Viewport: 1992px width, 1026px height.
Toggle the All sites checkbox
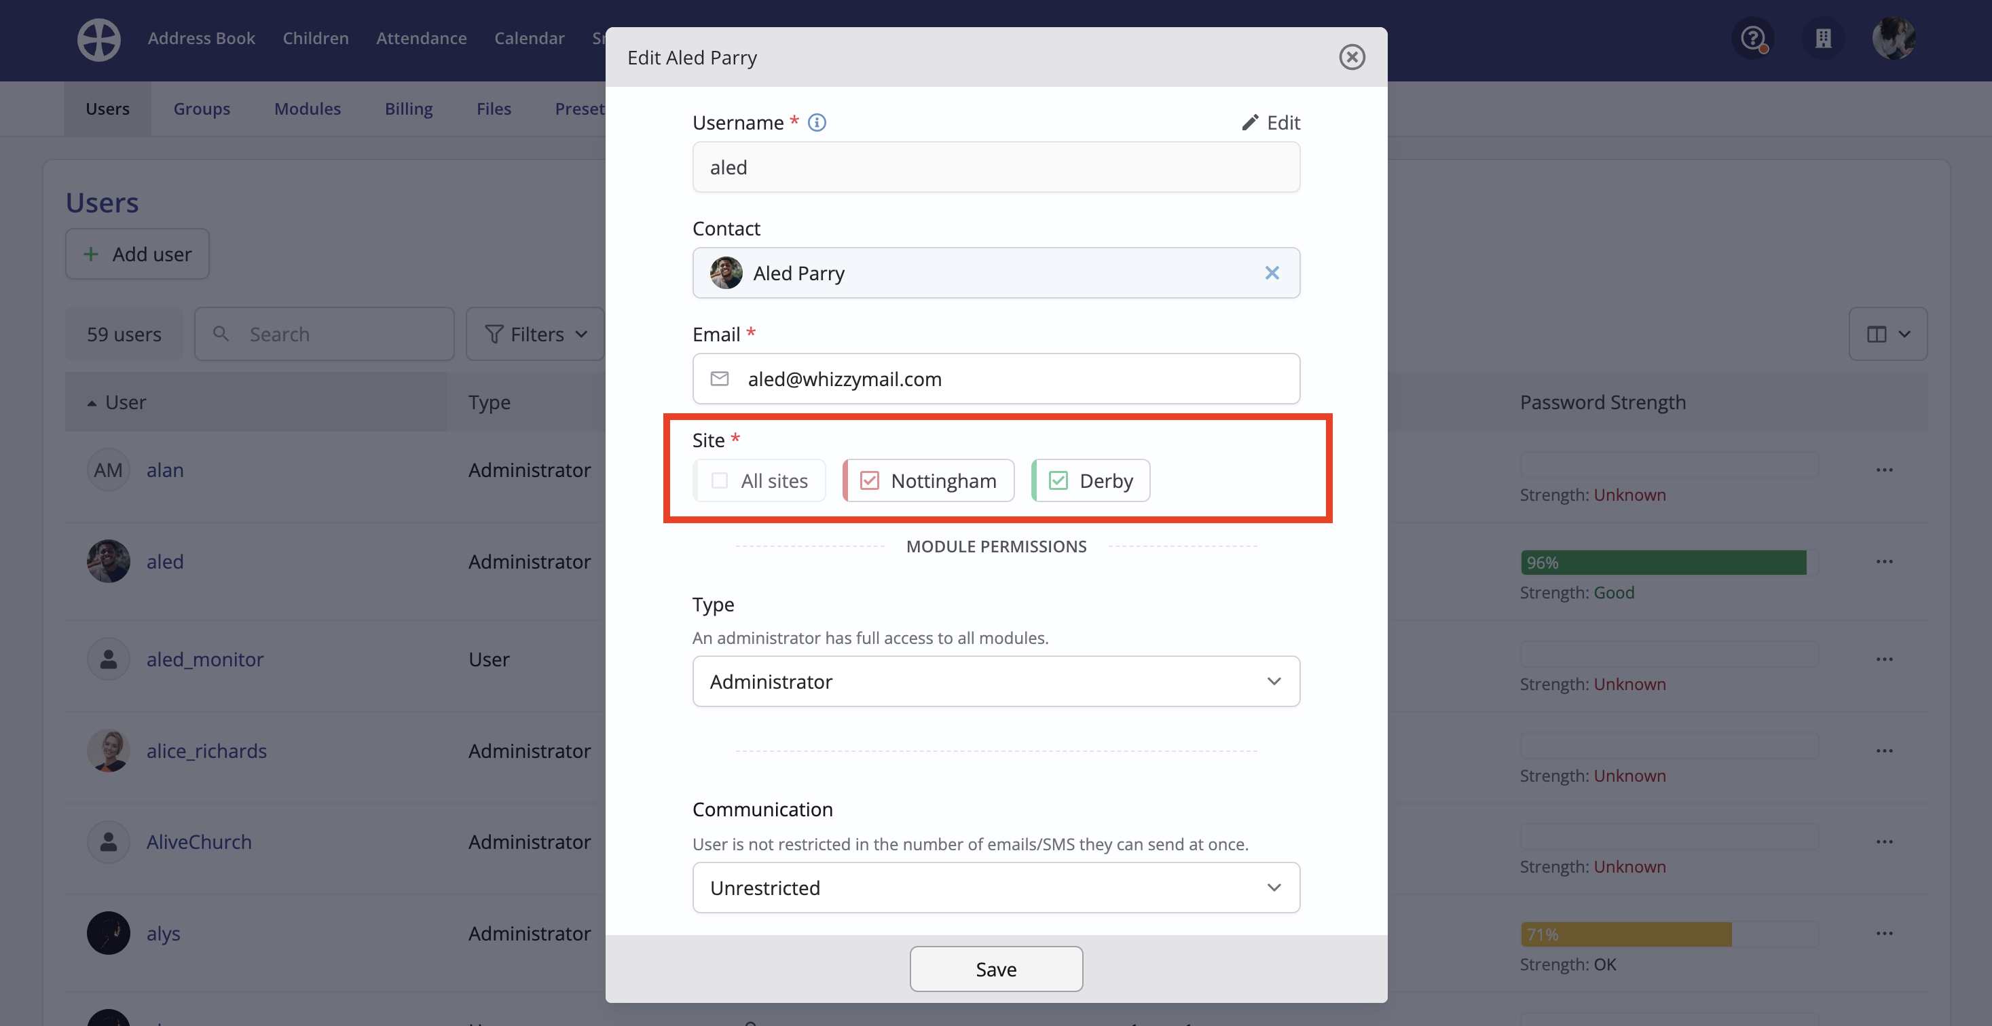[x=719, y=480]
